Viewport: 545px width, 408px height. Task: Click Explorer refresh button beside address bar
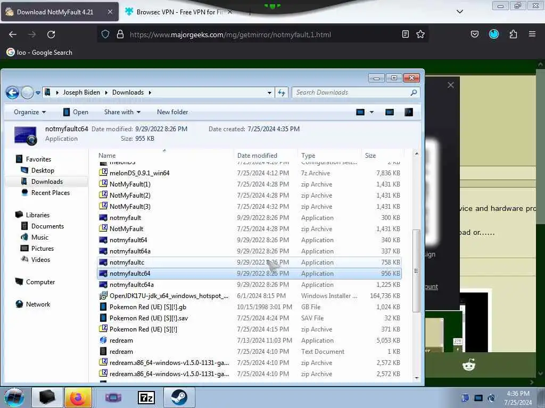click(282, 92)
